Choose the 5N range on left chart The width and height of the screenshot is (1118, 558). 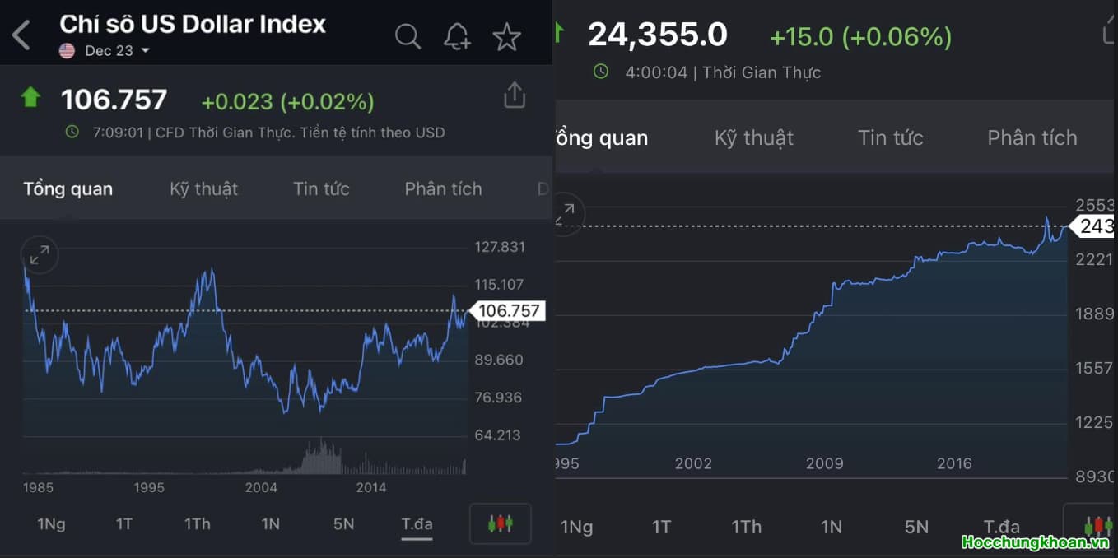point(343,524)
